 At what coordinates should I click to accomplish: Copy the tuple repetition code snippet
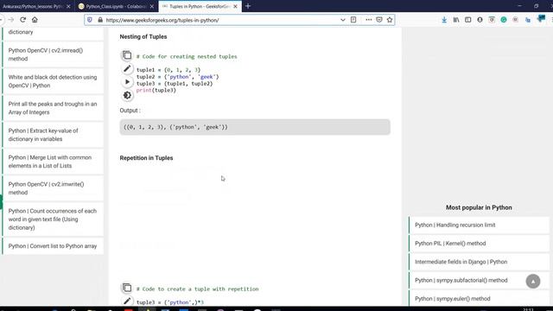click(x=127, y=288)
